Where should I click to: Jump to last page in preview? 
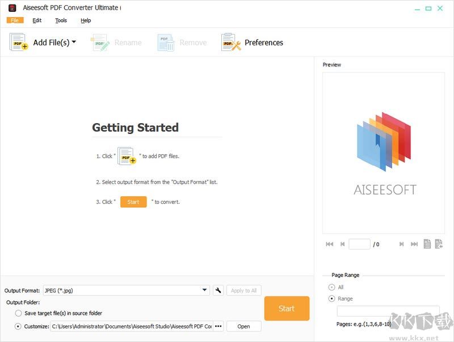point(414,244)
